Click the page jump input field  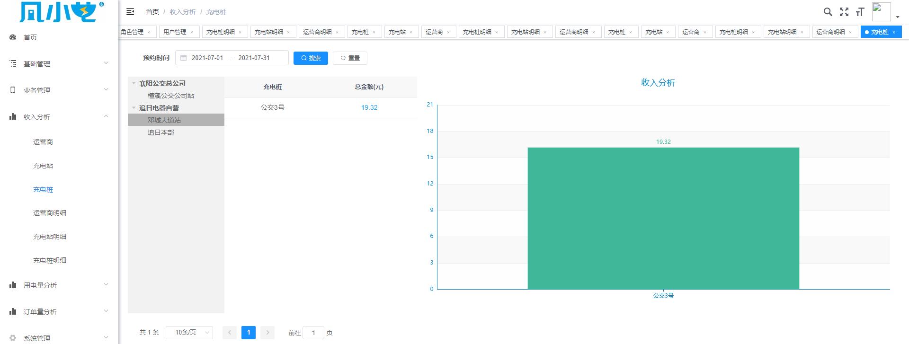pyautogui.click(x=313, y=333)
